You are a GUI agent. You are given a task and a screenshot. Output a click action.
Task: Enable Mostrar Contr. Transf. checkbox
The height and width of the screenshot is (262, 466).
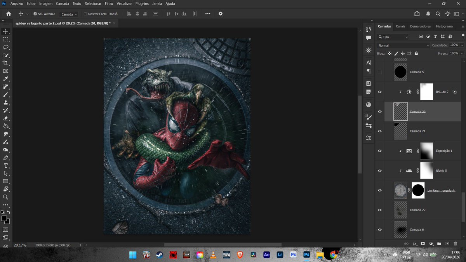point(85,14)
